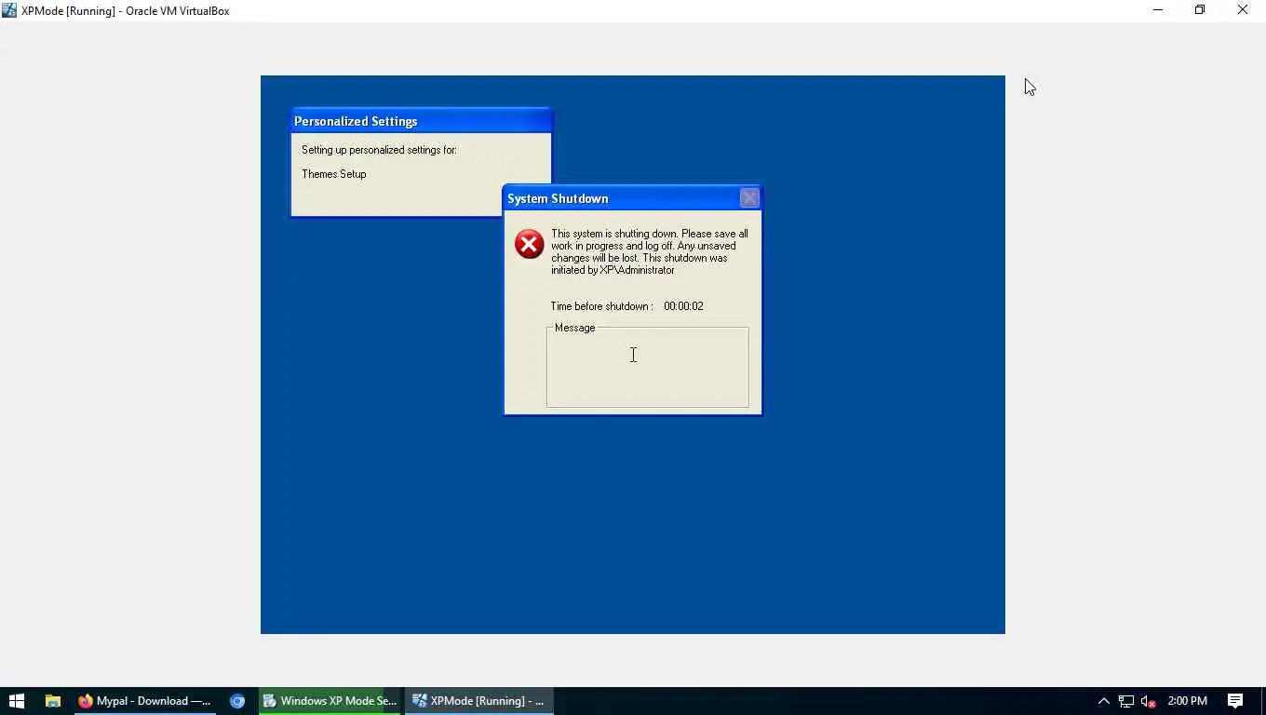The height and width of the screenshot is (715, 1266).
Task: Click the Personalized Settings title bar
Action: click(x=421, y=121)
